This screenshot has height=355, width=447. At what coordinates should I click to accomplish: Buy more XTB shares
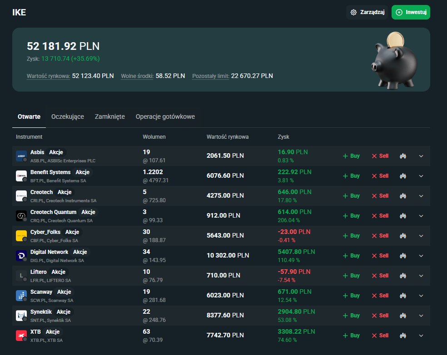click(x=351, y=336)
